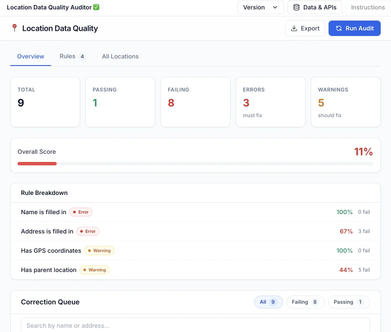Click the search by name or address field
This screenshot has height=332, width=391.
(x=195, y=326)
